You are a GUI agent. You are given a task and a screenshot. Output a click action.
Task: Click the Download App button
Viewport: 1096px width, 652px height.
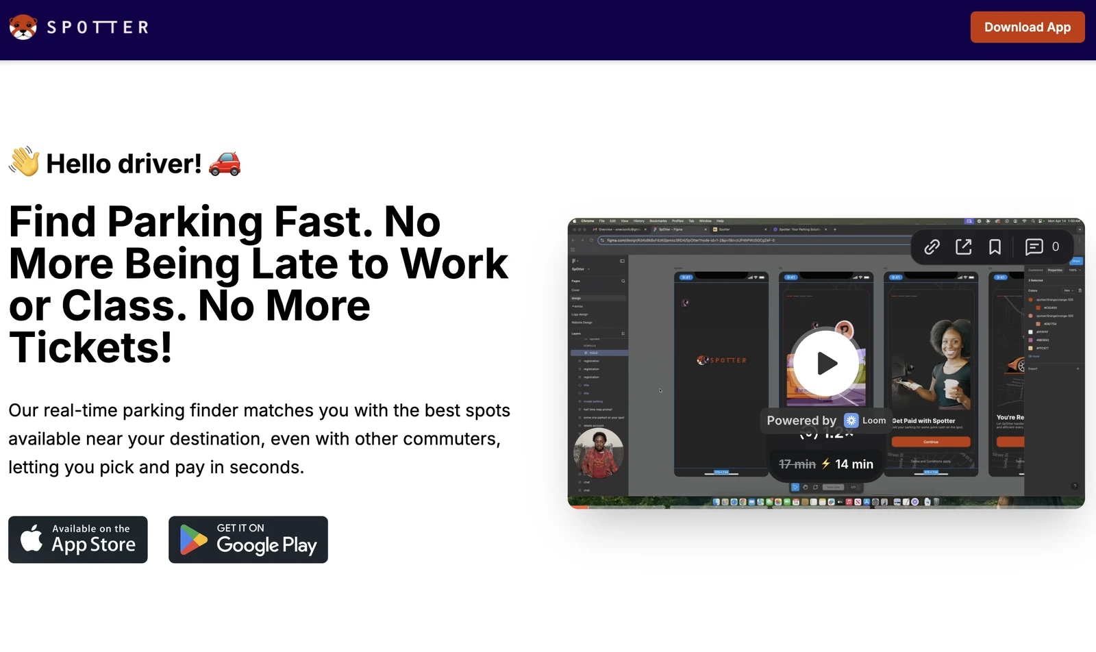1027,27
